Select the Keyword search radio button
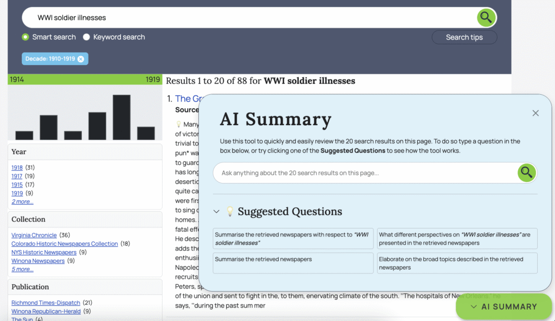This screenshot has height=321, width=555. pyautogui.click(x=86, y=37)
